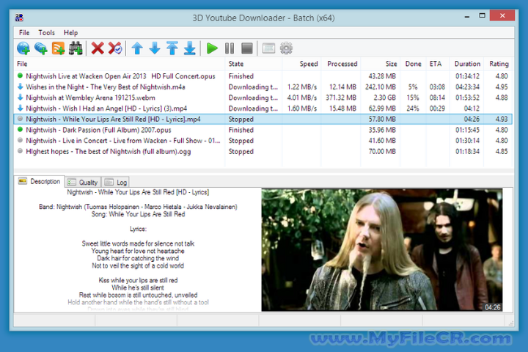The width and height of the screenshot is (528, 352).
Task: Select While Your Lips Are Still Red mp4
Action: coord(113,120)
